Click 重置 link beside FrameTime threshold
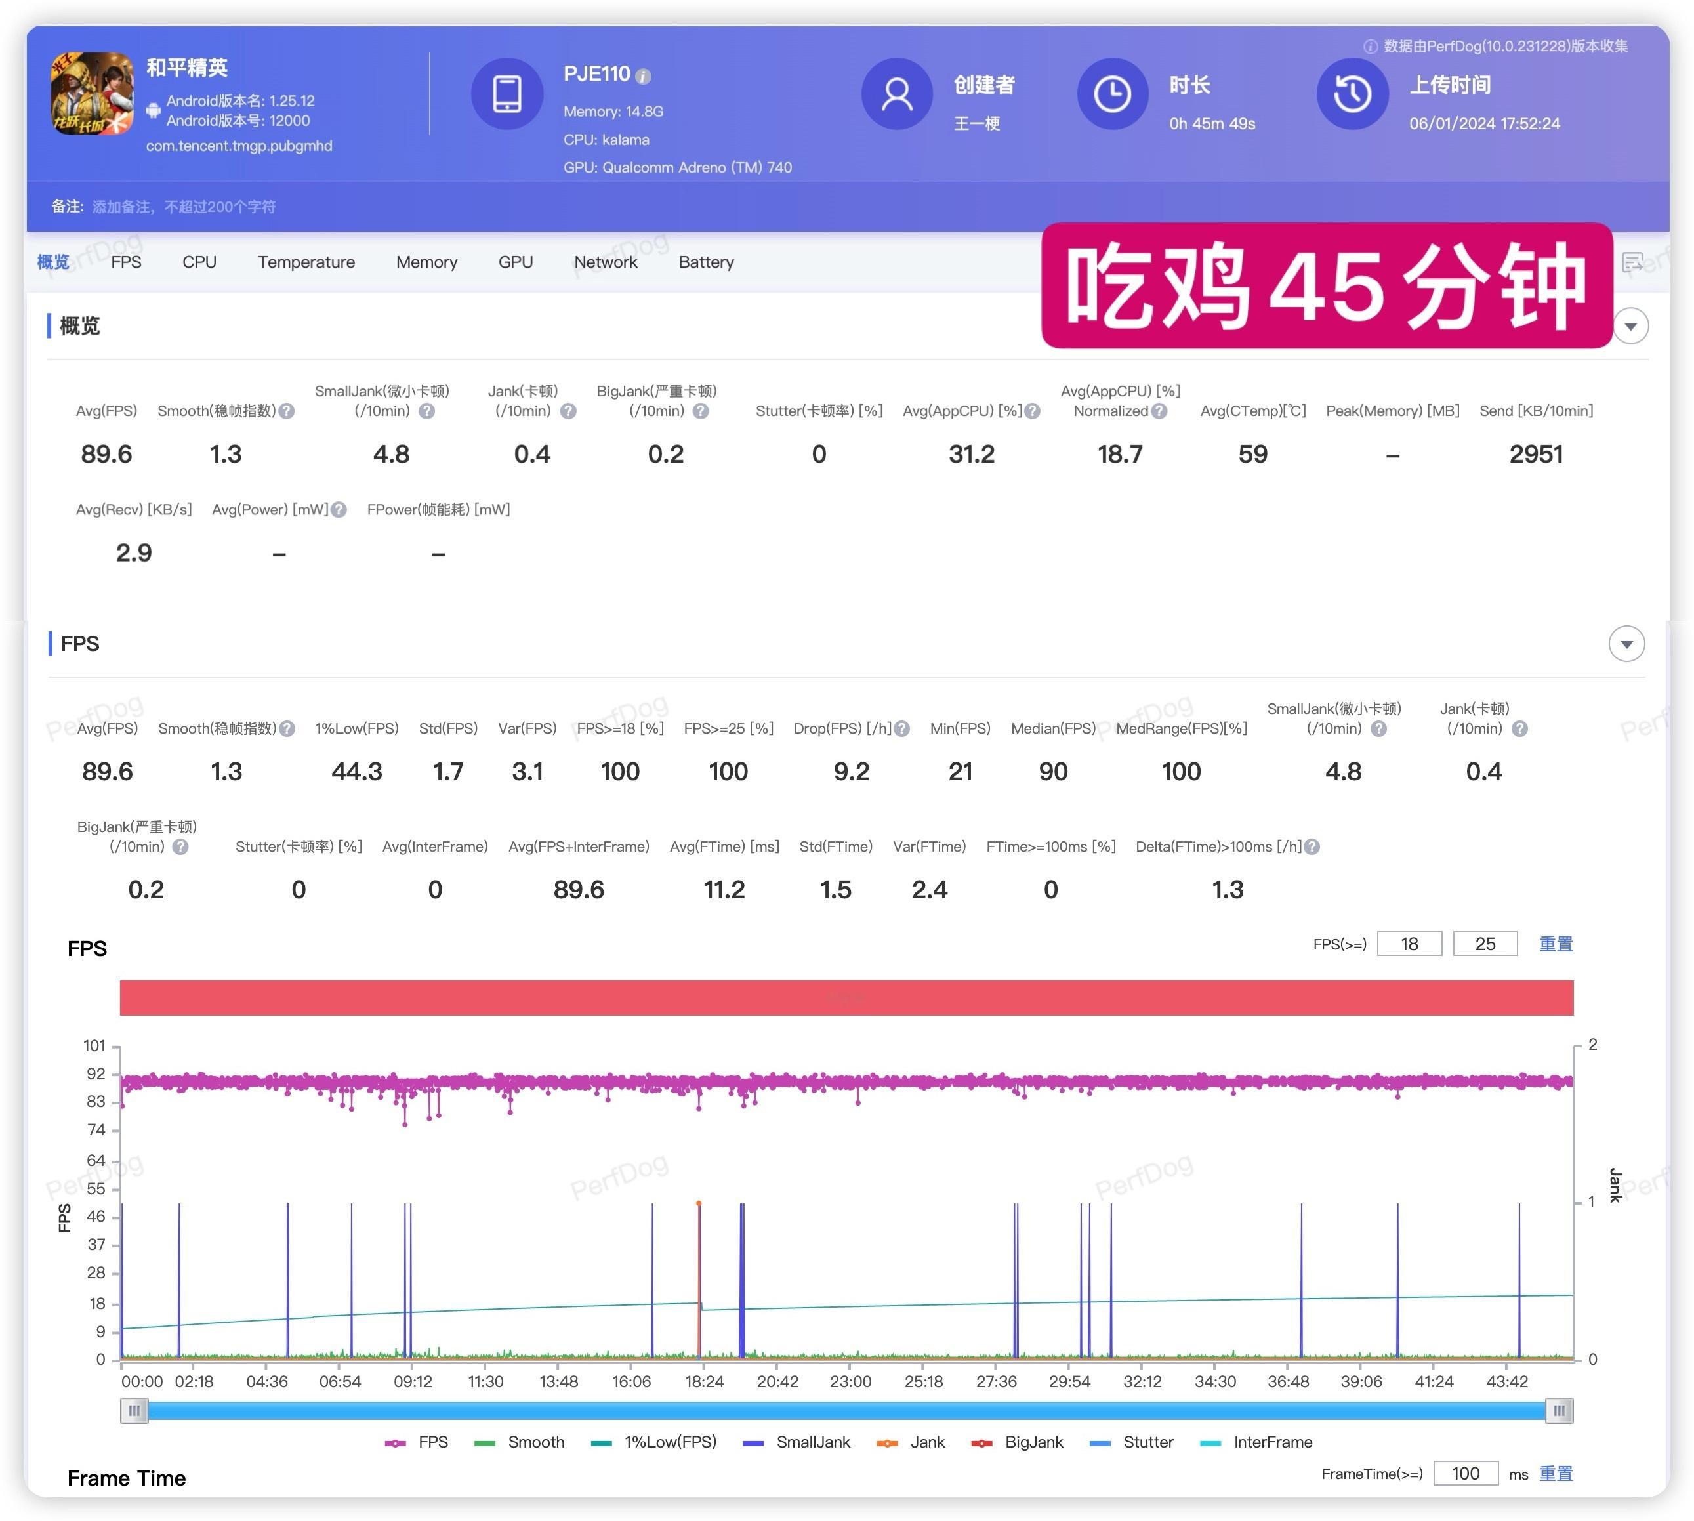Image resolution: width=1694 pixels, height=1521 pixels. 1556,1474
